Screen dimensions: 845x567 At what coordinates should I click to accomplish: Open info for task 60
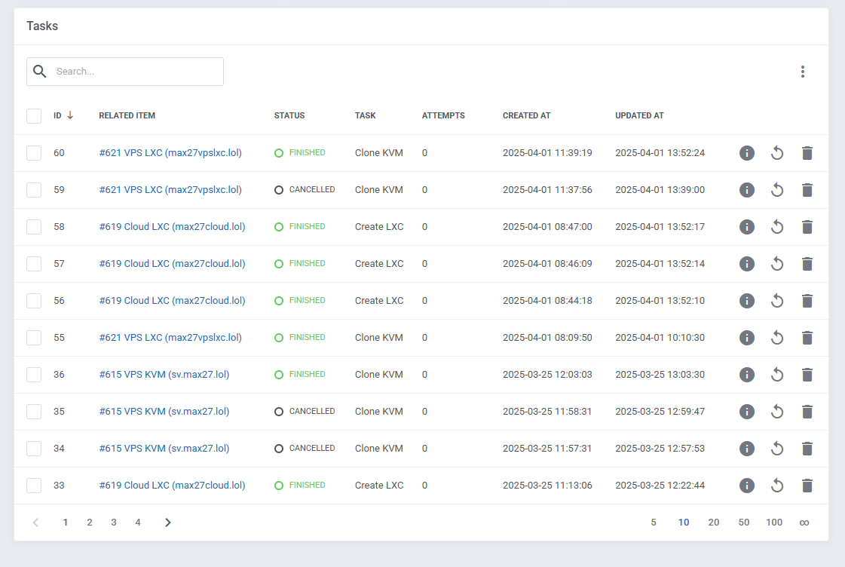(x=746, y=153)
